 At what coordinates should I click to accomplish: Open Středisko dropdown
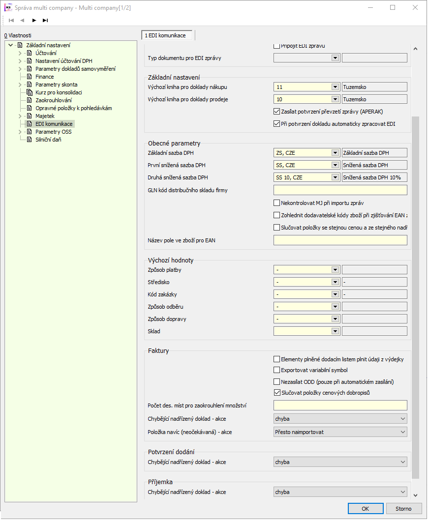click(335, 282)
